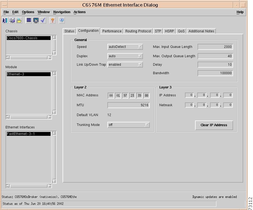Screen dimensions: 253x210
Task: Click the Clear IP Address button
Action: pyautogui.click(x=214, y=125)
